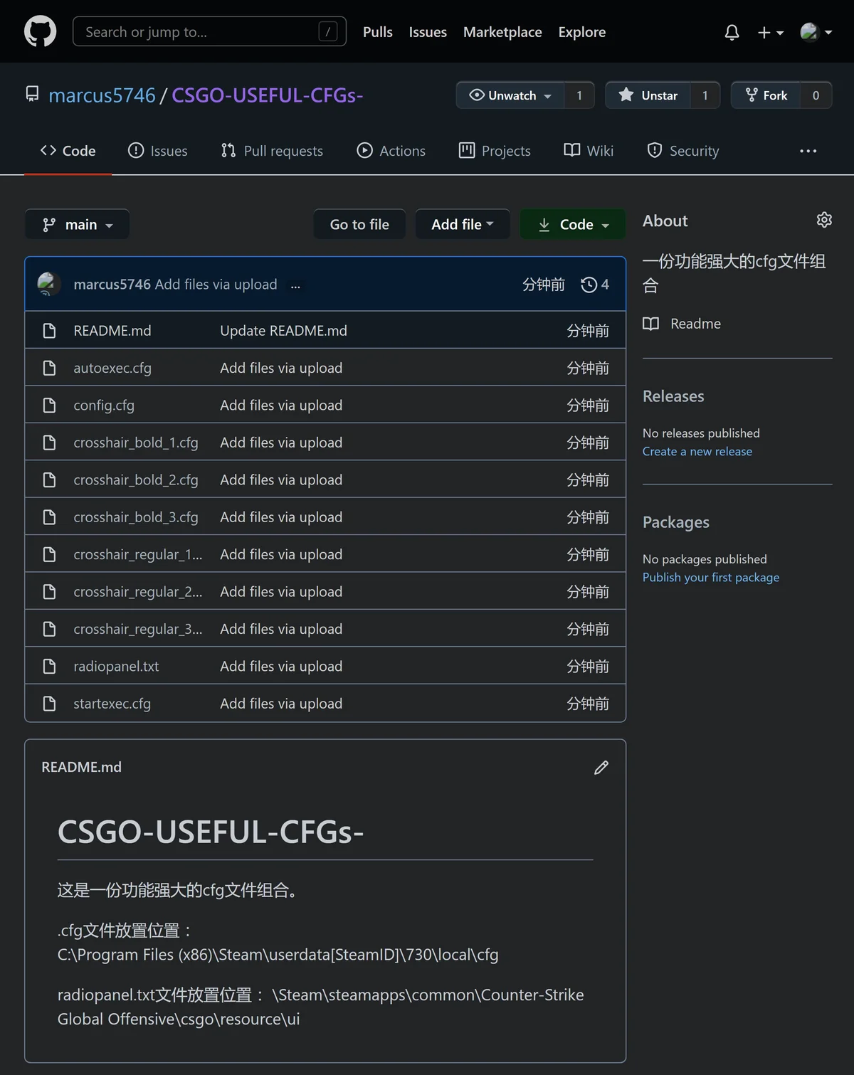Click Go to file button
Viewport: 854px width, 1075px height.
point(359,224)
